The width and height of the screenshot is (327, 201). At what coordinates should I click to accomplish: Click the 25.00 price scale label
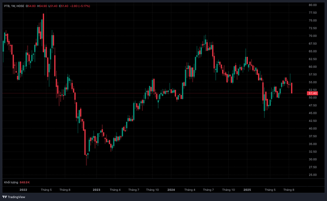click(x=313, y=175)
